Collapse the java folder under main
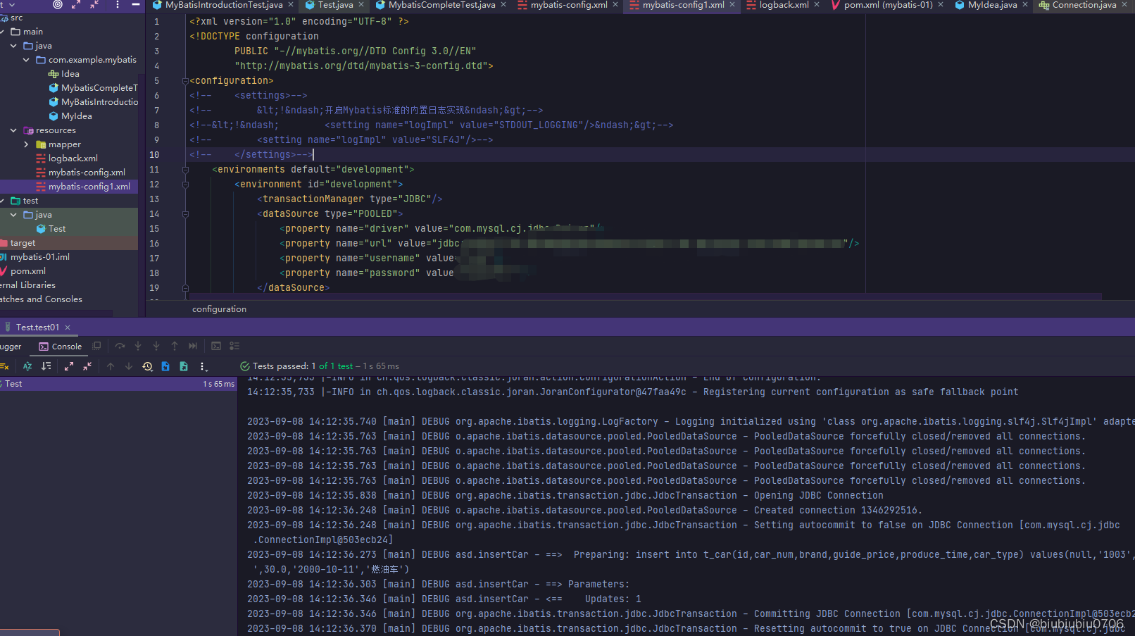 tap(13, 46)
